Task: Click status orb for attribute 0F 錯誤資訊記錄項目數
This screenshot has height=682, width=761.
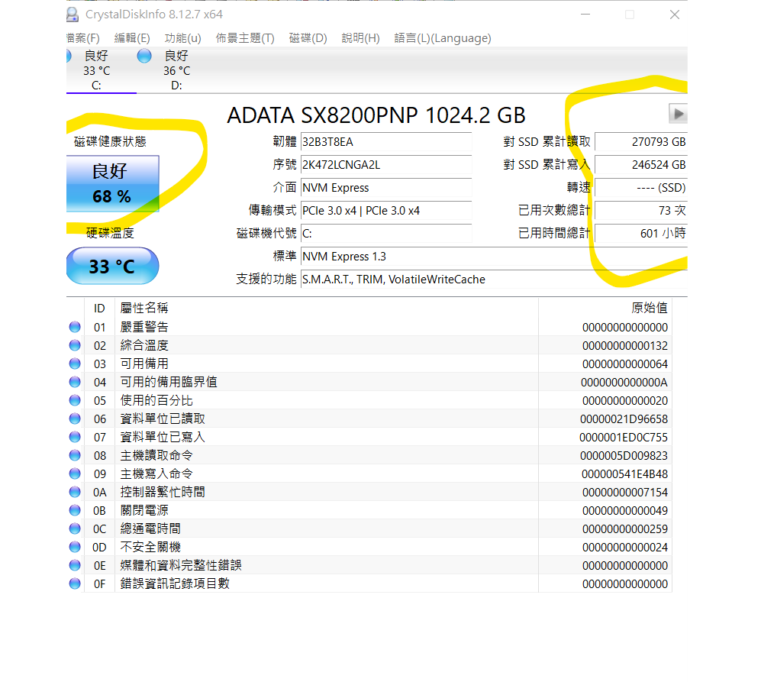Action: pyautogui.click(x=75, y=583)
